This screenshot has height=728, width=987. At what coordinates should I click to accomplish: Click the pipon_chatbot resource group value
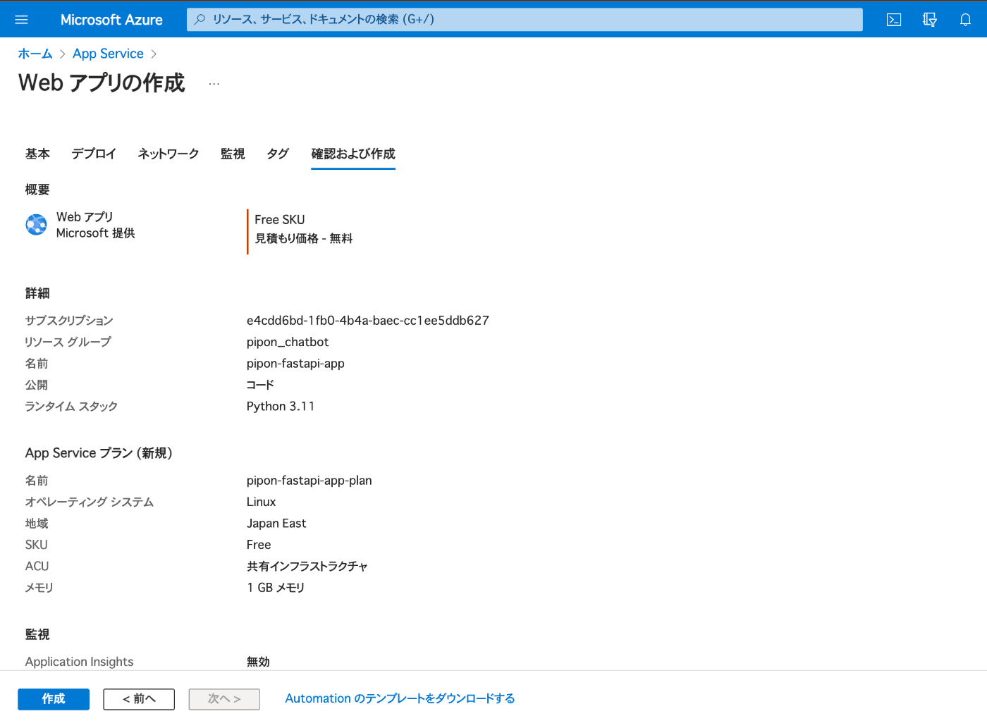[288, 342]
